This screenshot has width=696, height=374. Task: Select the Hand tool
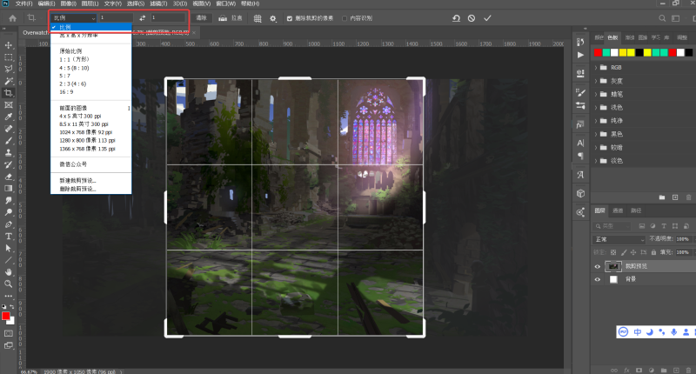pos(9,272)
